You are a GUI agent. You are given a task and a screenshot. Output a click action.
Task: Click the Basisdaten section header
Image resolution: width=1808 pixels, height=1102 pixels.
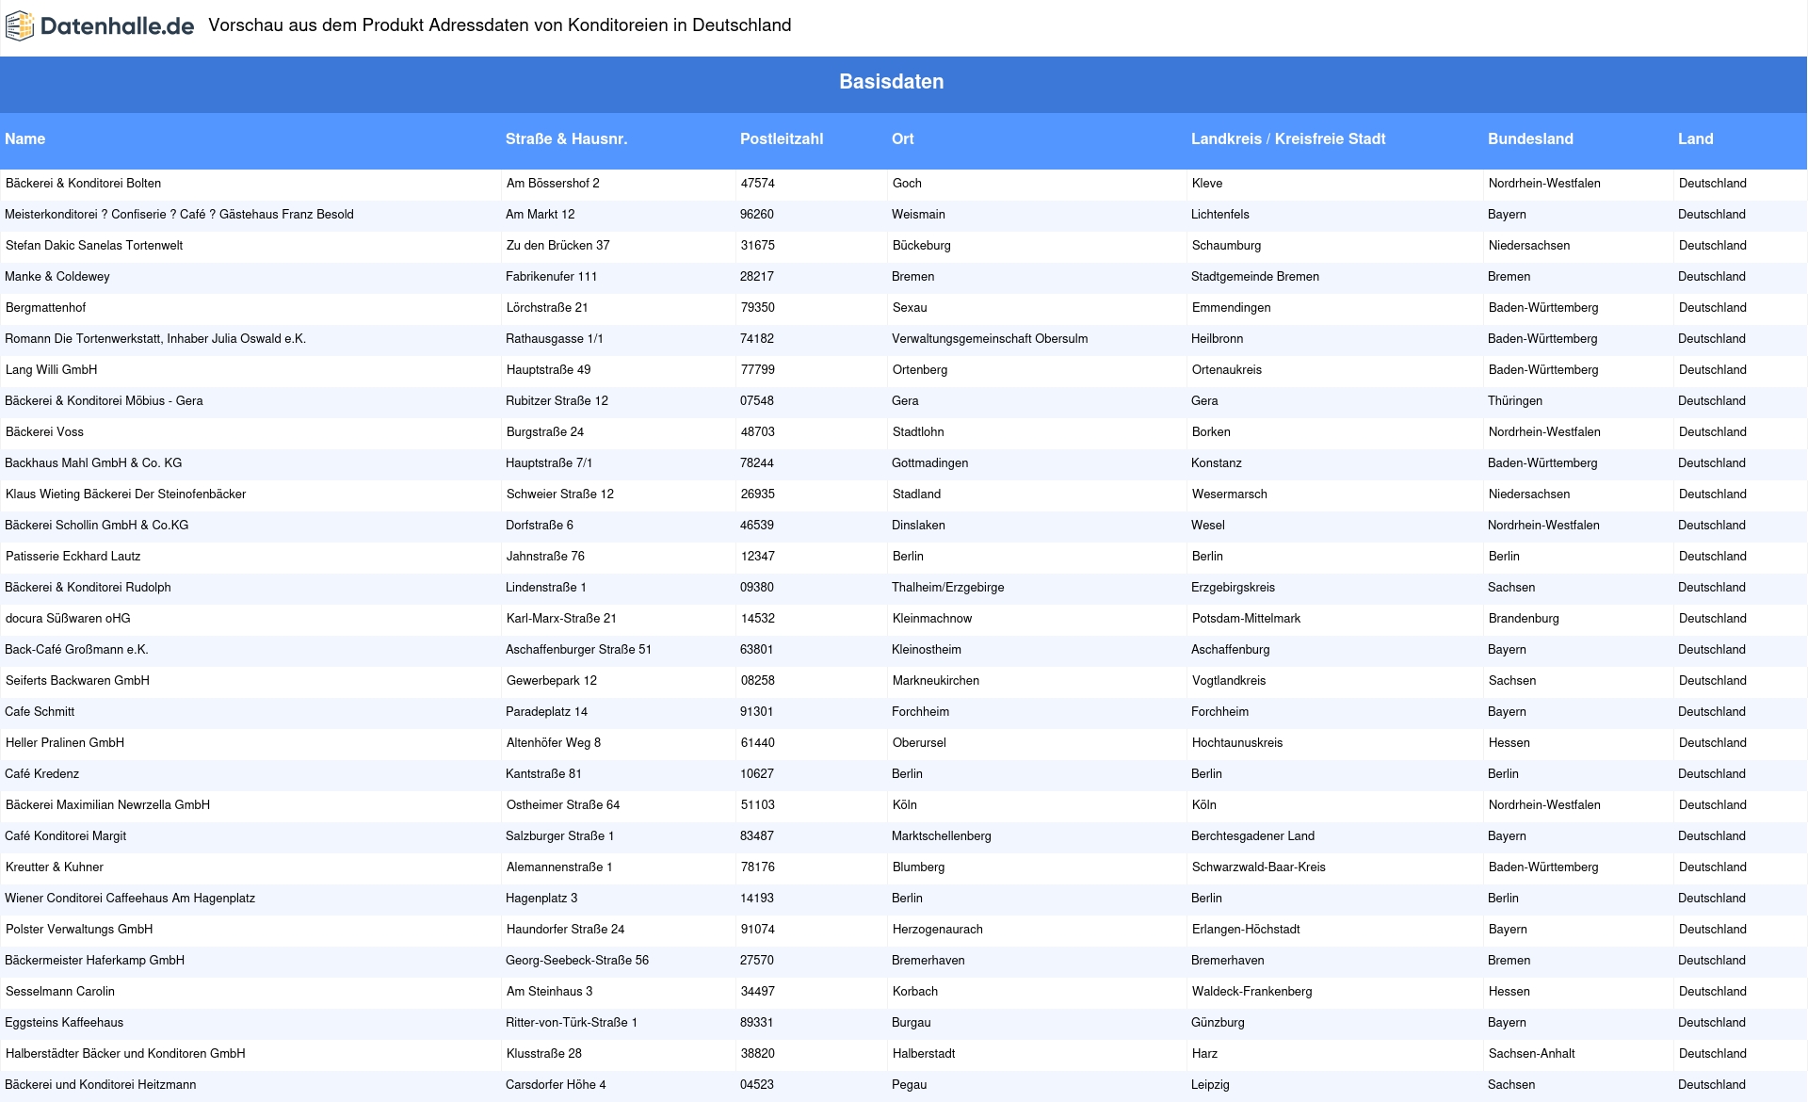pos(891,82)
